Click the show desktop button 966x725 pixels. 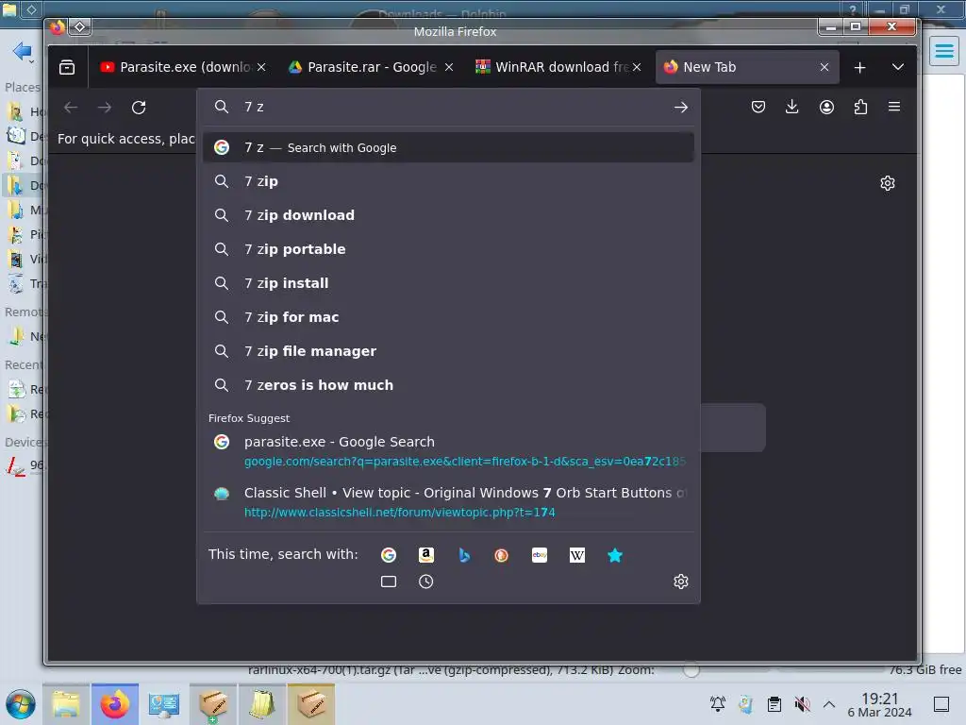pyautogui.click(x=941, y=704)
